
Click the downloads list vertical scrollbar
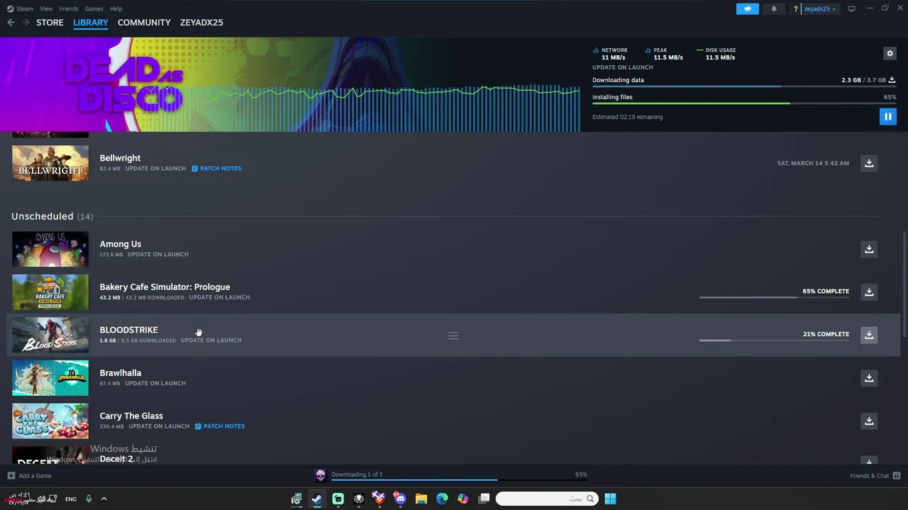[x=904, y=283]
